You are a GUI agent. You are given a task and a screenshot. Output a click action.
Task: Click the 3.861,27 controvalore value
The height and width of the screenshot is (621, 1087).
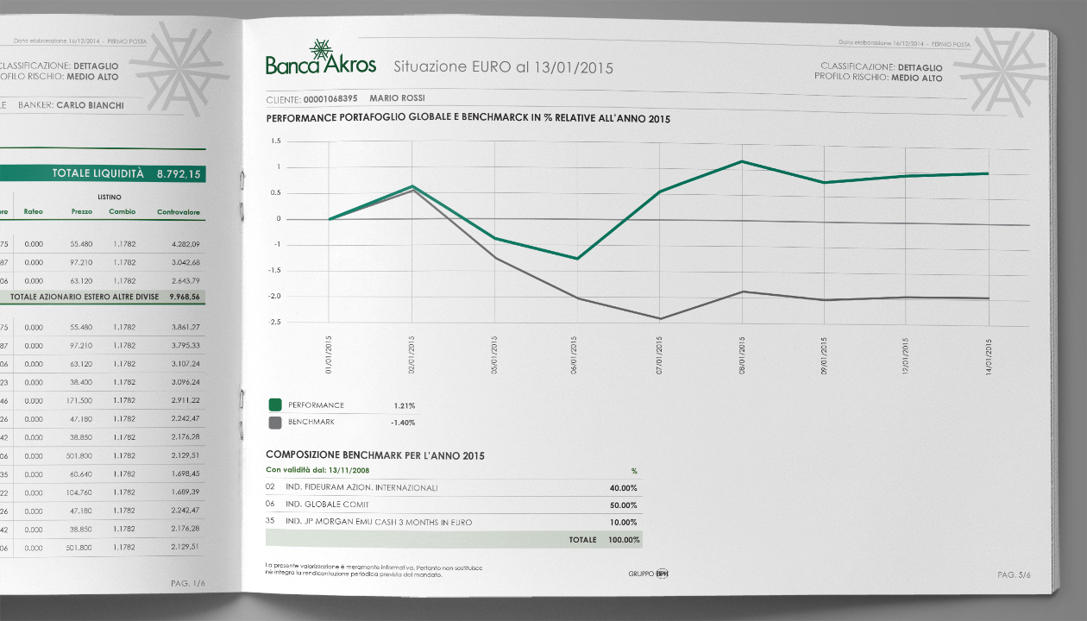[185, 327]
